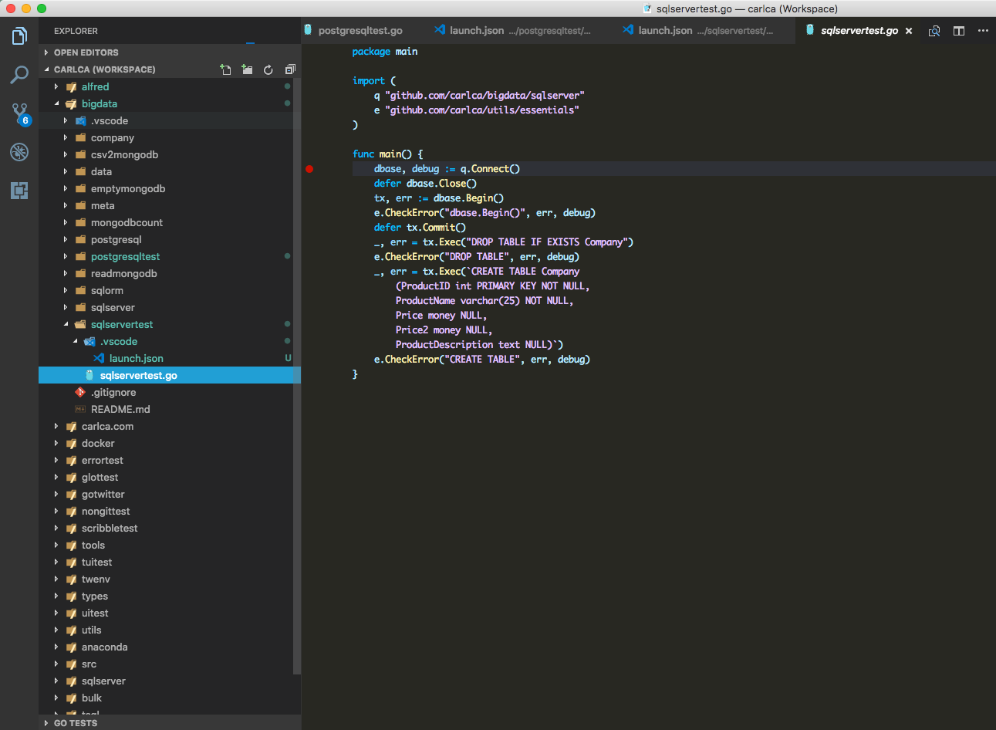This screenshot has height=730, width=996.
Task: Close the sqlservertest.go tab
Action: point(909,31)
